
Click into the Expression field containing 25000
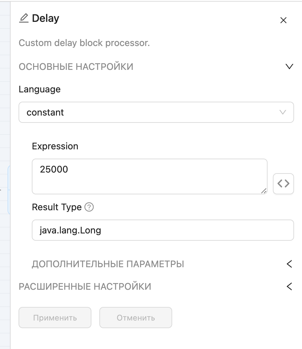[149, 176]
